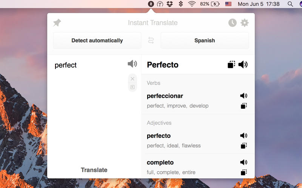Play pronunciation of perfeccionar
302x188 pixels.
coord(244,96)
